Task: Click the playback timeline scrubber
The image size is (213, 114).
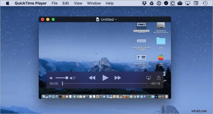Action: (x=62, y=84)
